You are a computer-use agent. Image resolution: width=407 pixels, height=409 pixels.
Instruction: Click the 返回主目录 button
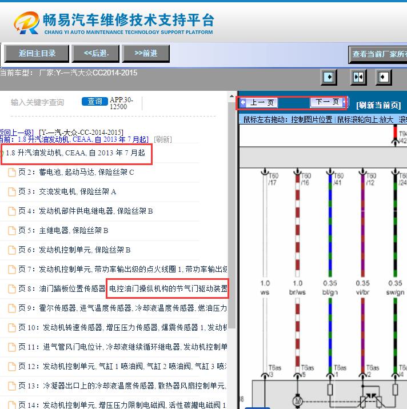point(37,54)
